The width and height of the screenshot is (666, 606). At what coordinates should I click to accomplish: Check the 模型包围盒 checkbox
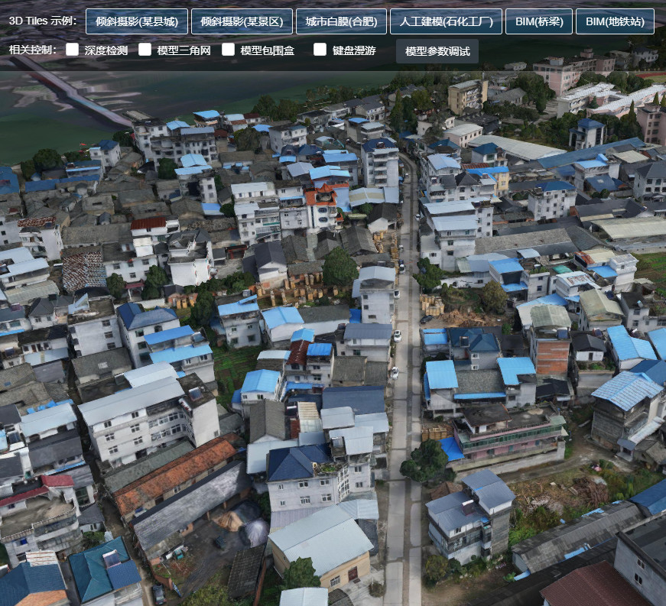(228, 50)
